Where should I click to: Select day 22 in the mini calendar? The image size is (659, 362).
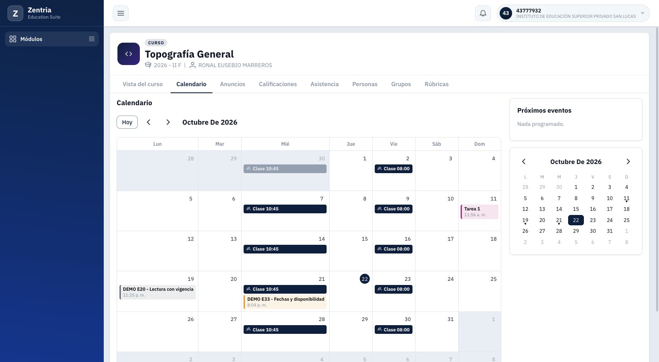[x=576, y=220]
